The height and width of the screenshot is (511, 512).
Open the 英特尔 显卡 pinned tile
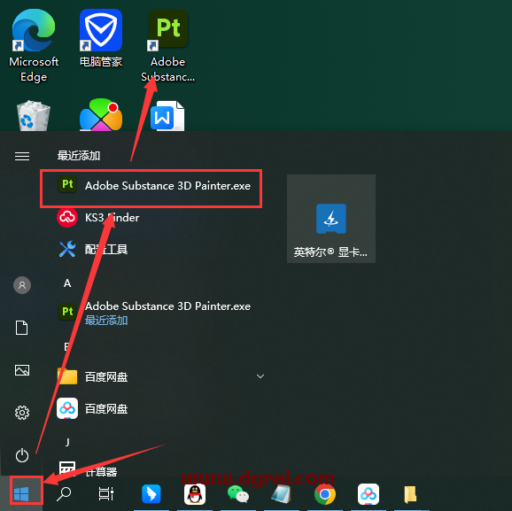(331, 219)
